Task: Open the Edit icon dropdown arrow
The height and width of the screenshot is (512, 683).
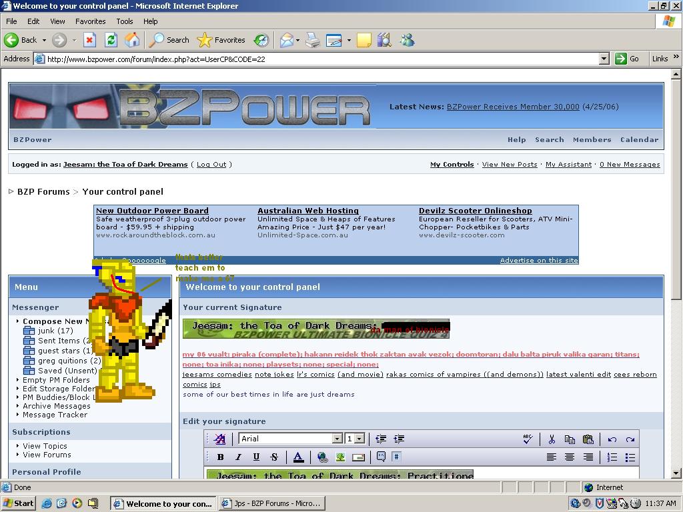Action: tap(349, 40)
